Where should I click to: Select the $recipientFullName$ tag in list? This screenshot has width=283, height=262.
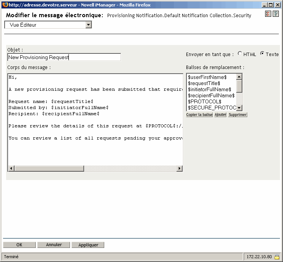click(x=211, y=96)
